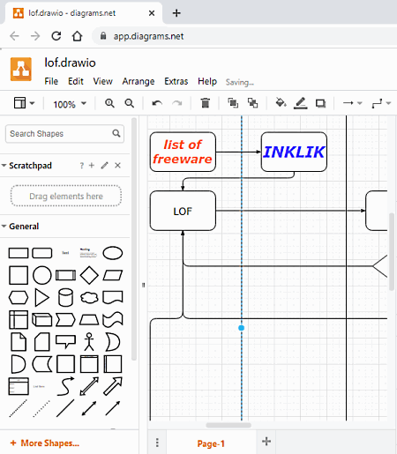Select the Triangle shape in General
This screenshot has width=397, height=454.
42,297
